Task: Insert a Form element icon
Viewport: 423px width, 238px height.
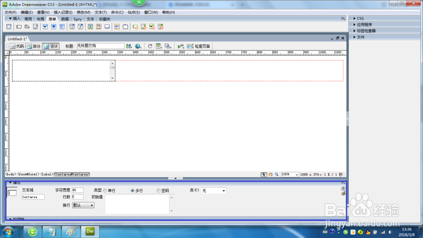Action: tap(9, 27)
